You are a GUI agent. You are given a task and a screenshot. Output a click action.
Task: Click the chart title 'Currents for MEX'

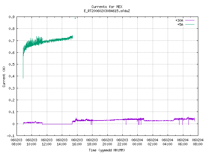click(x=107, y=7)
